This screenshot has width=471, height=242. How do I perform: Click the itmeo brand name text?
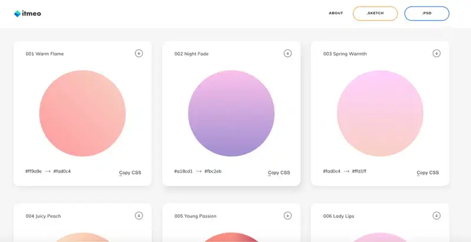point(32,14)
